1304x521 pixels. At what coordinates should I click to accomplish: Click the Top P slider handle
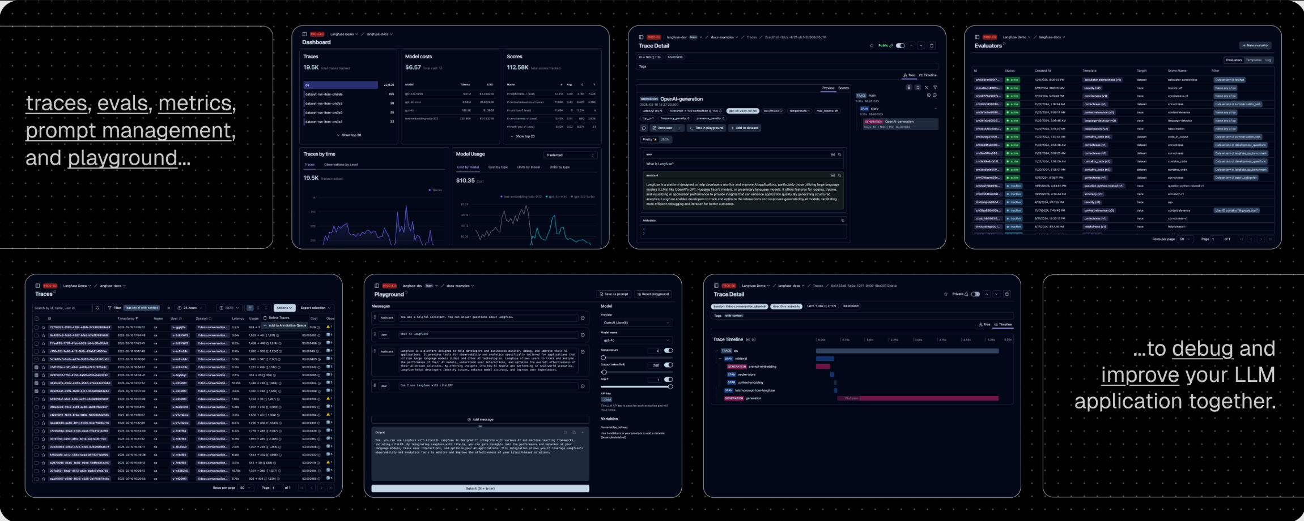[x=670, y=387]
